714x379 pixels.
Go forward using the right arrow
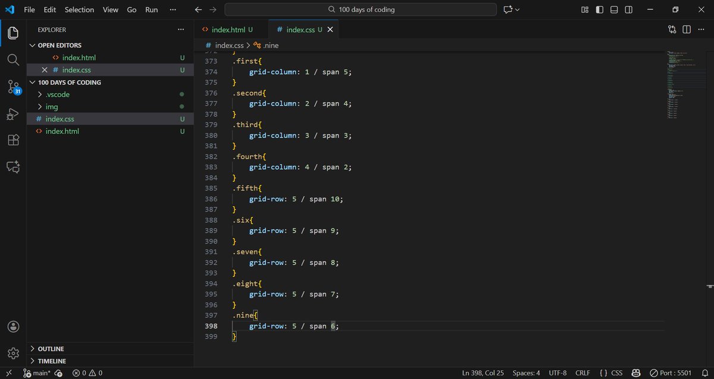213,10
